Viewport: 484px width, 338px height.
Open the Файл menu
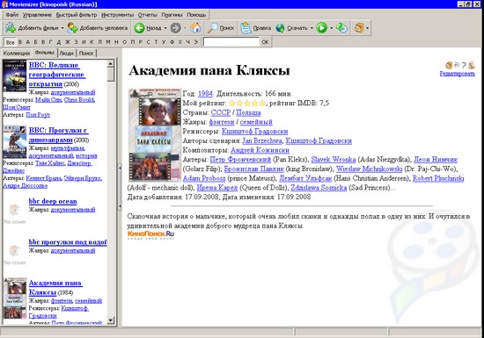pos(12,14)
